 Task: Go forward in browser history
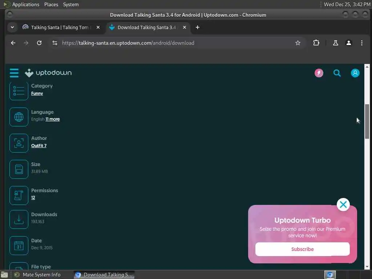(x=26, y=43)
